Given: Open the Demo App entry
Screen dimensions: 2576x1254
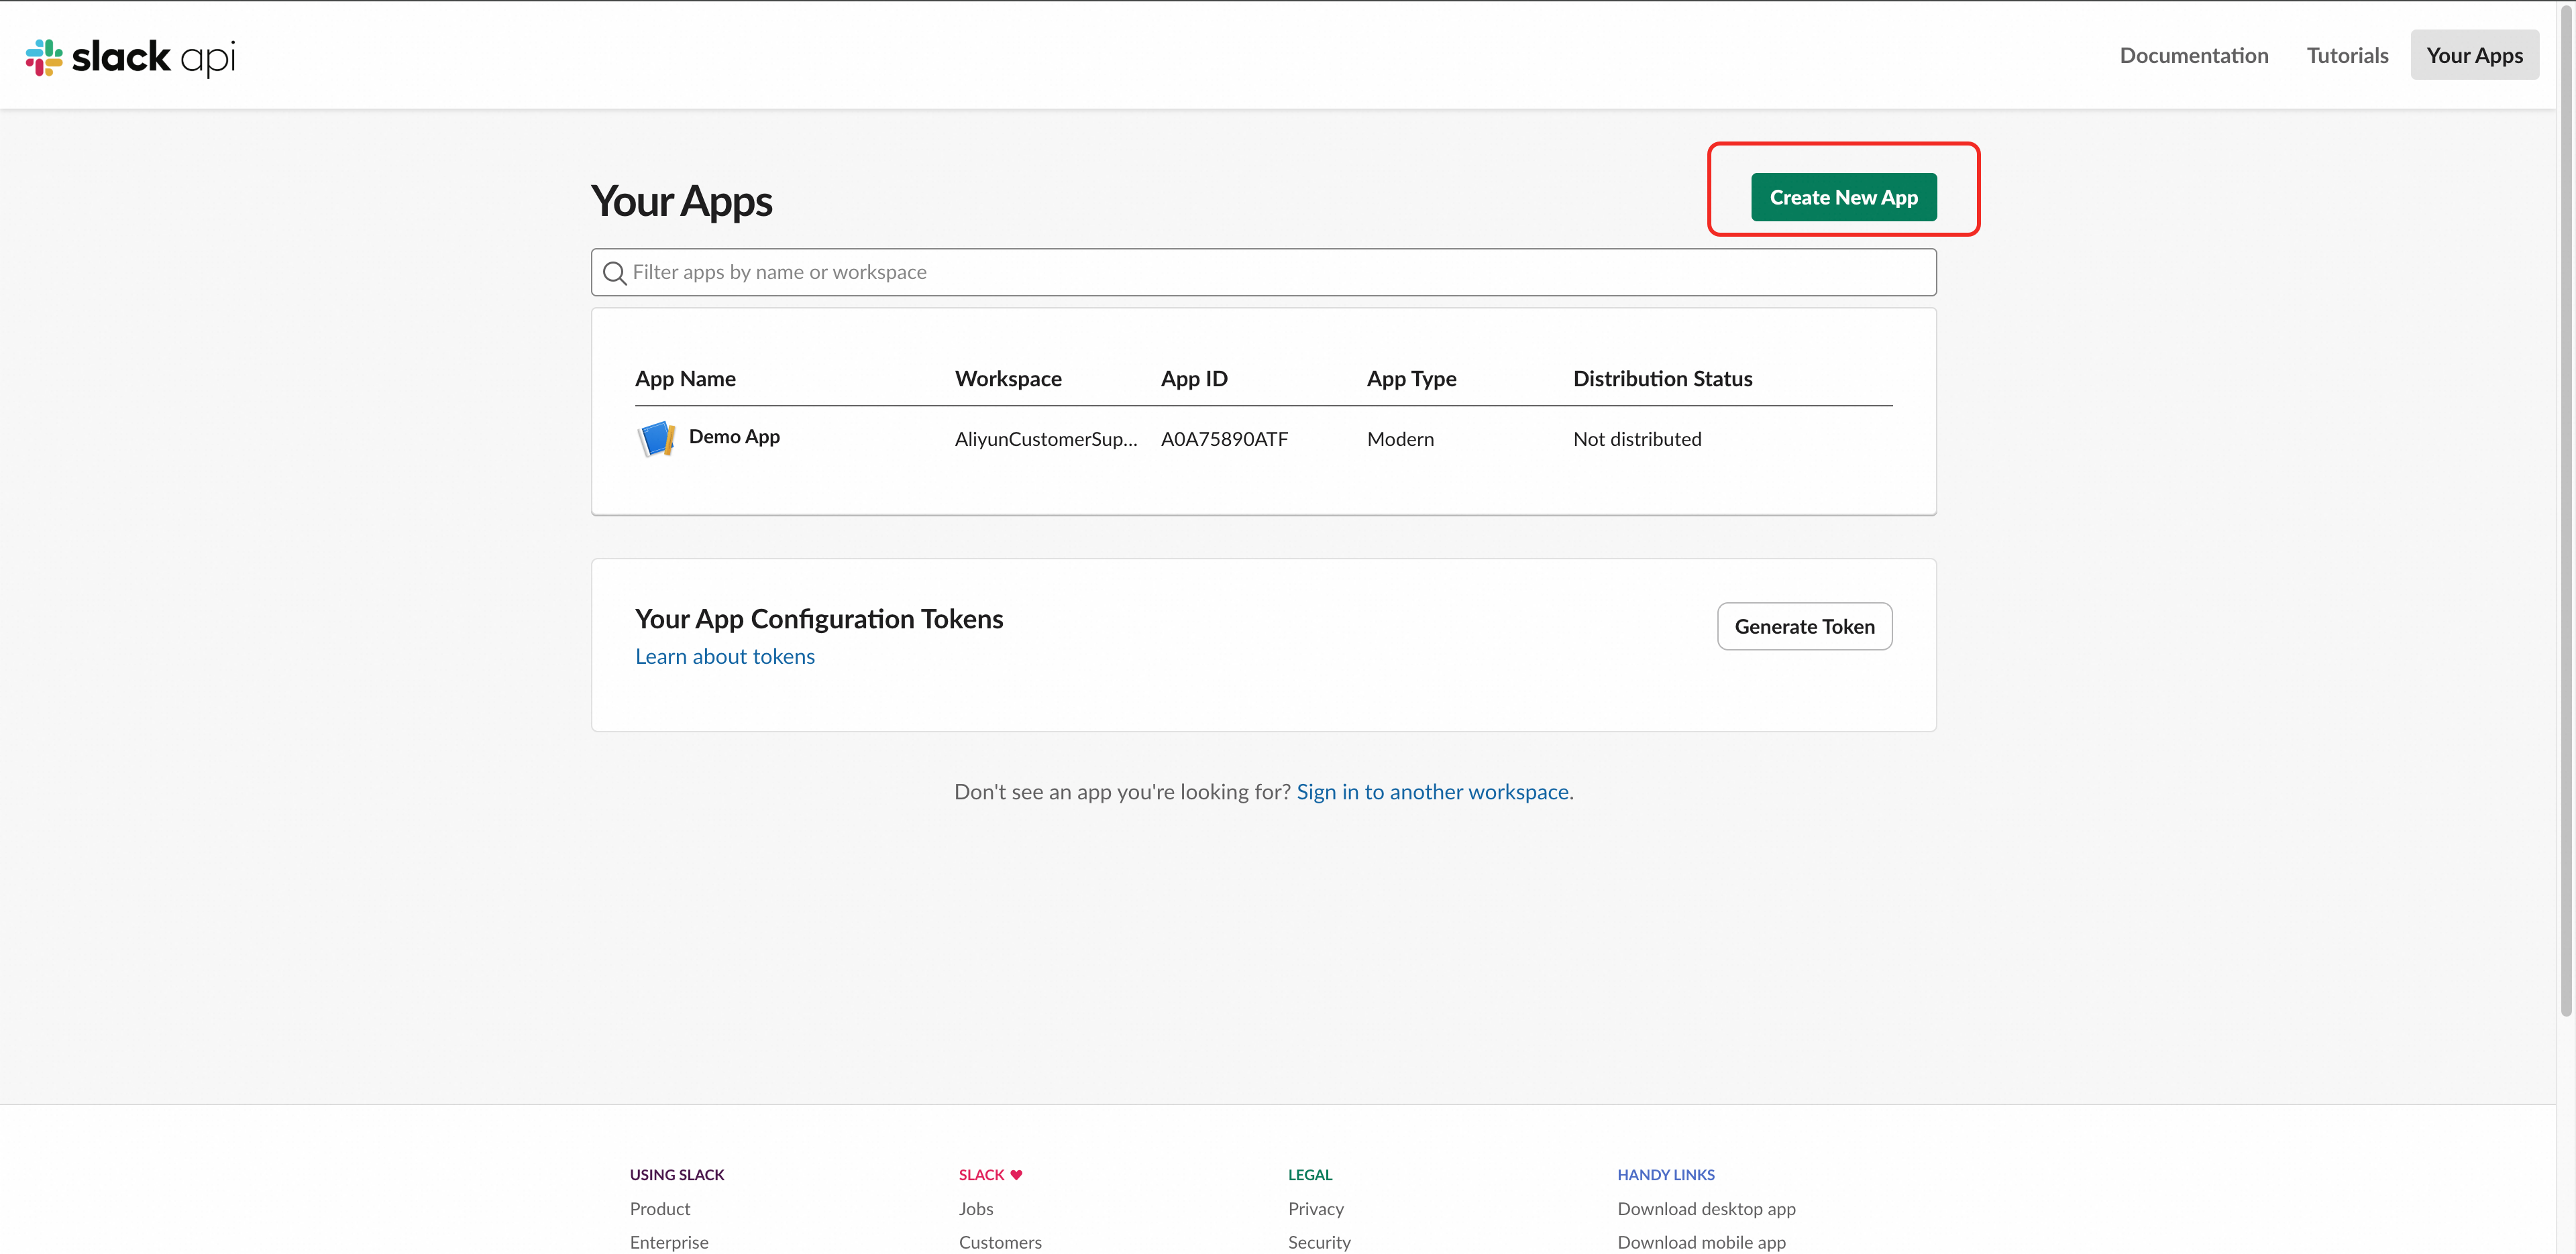Looking at the screenshot, I should (734, 436).
